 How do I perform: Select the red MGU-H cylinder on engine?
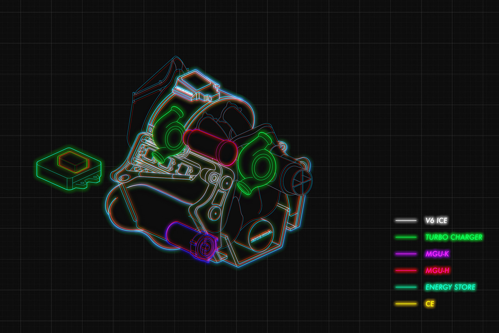click(210, 147)
